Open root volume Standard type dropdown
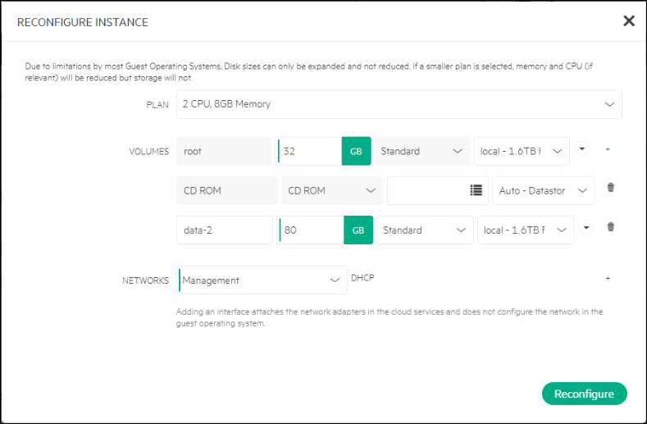647x424 pixels. point(422,151)
